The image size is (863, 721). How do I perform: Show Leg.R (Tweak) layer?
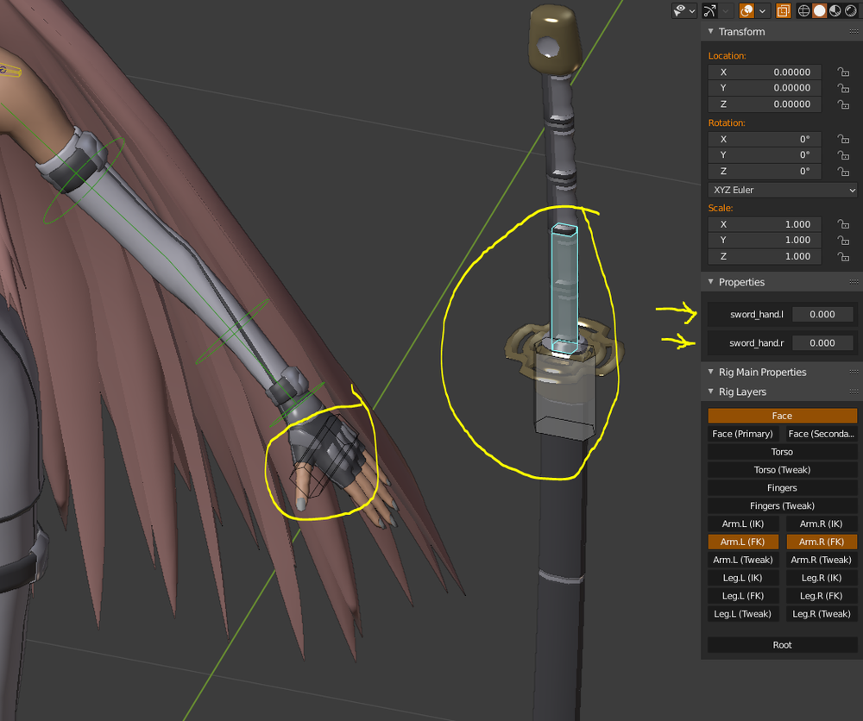(822, 614)
